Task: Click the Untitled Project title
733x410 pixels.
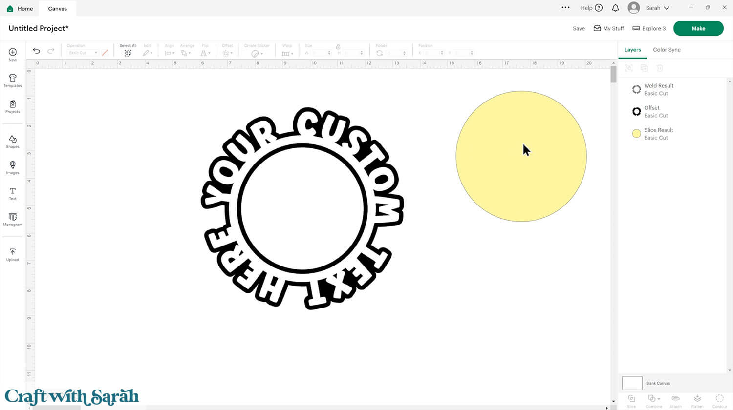Action: point(39,28)
